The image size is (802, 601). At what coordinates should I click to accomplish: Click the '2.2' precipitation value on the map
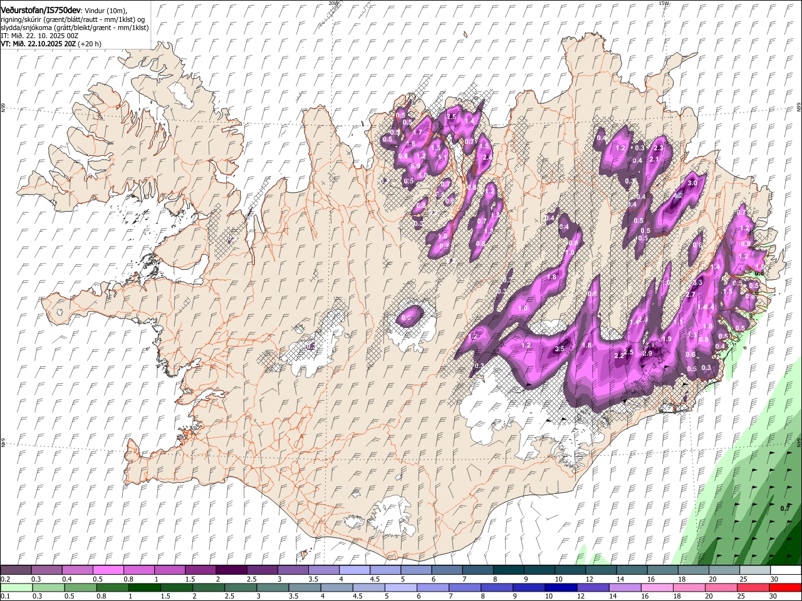click(x=620, y=356)
